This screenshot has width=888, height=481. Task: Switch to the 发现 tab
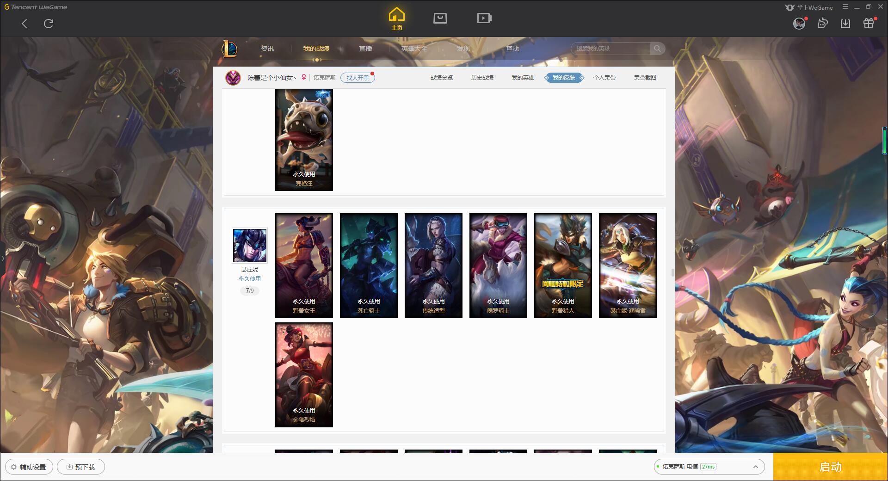pyautogui.click(x=463, y=49)
